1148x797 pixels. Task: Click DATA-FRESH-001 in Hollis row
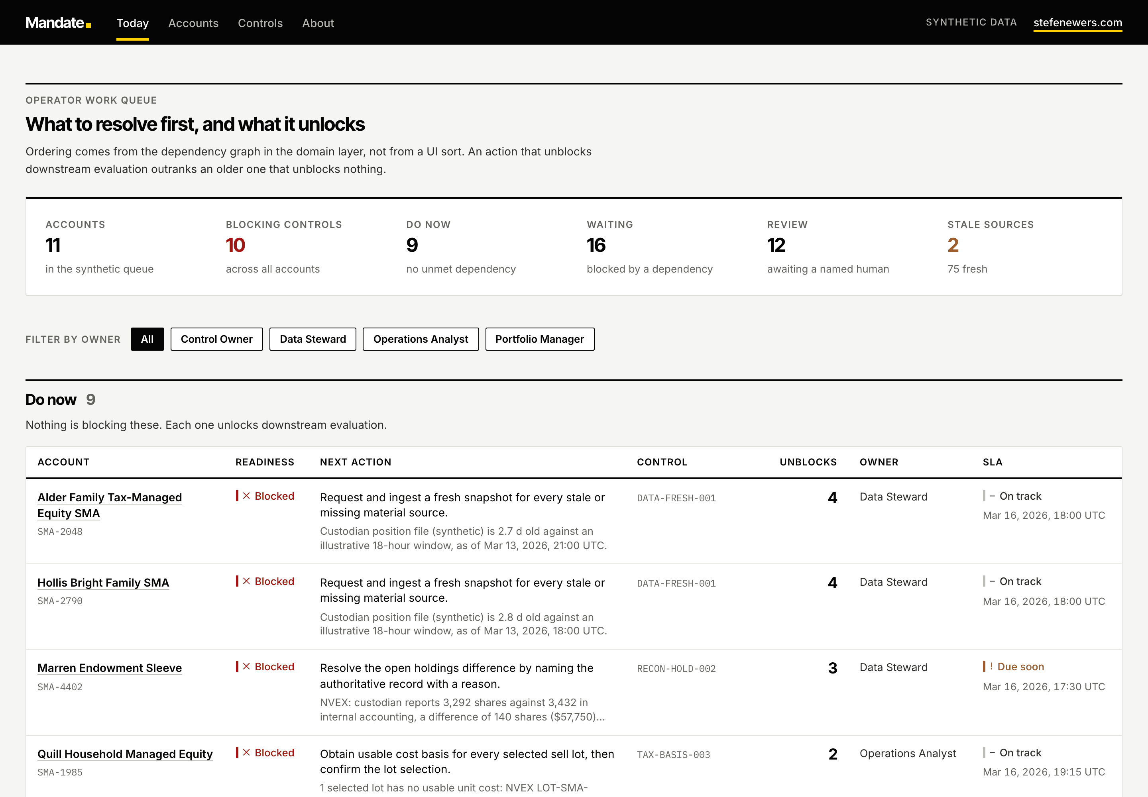pos(676,583)
